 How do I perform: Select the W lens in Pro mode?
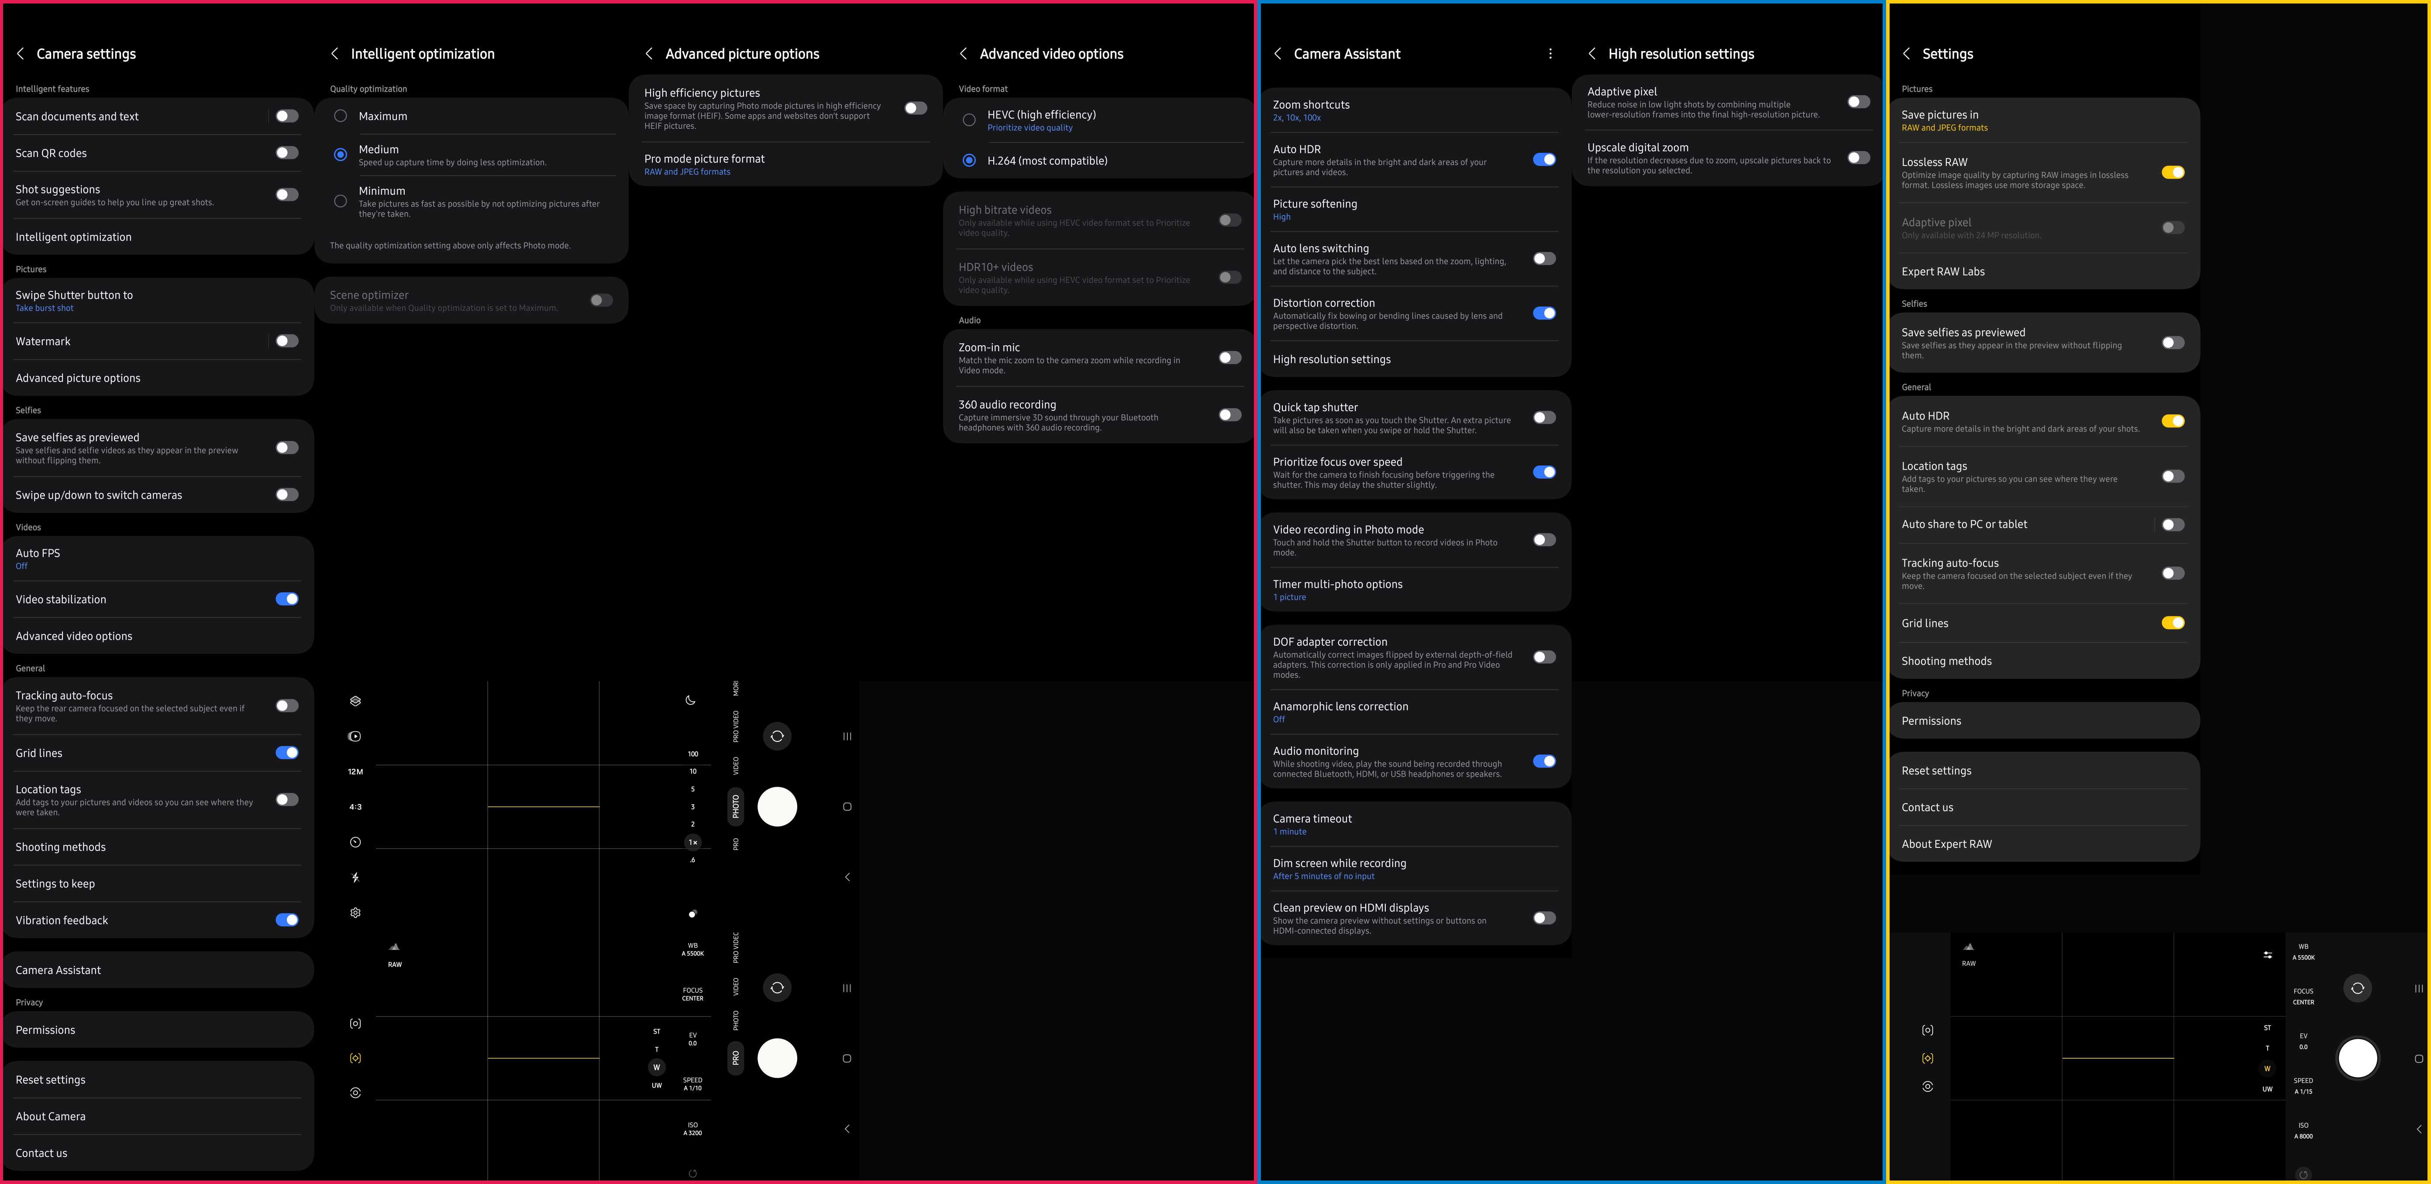tap(657, 1067)
